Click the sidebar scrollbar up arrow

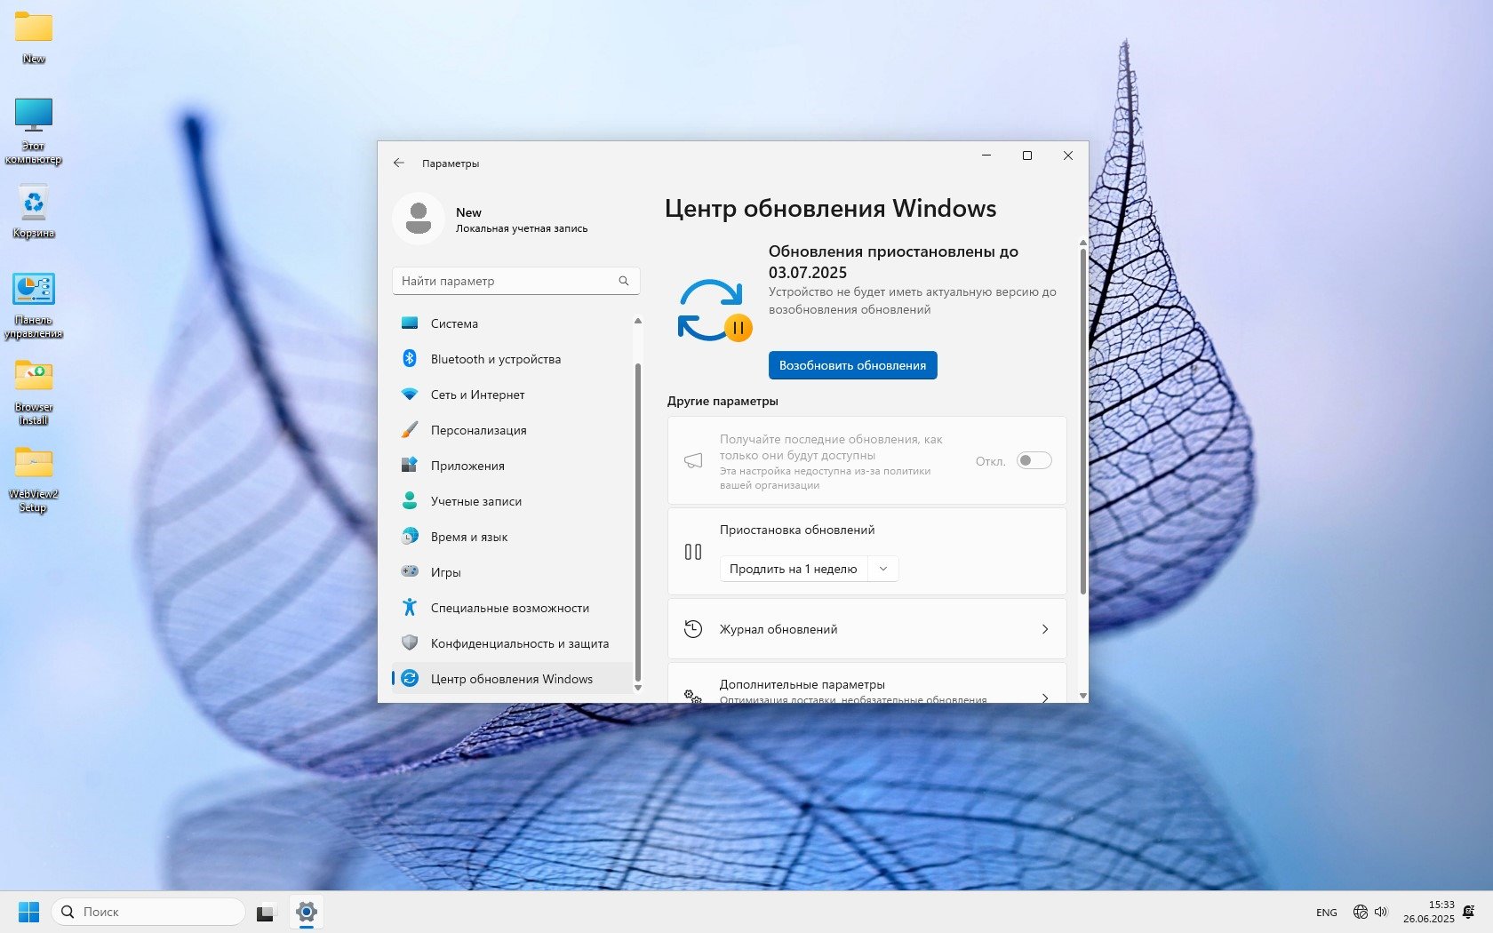637,321
